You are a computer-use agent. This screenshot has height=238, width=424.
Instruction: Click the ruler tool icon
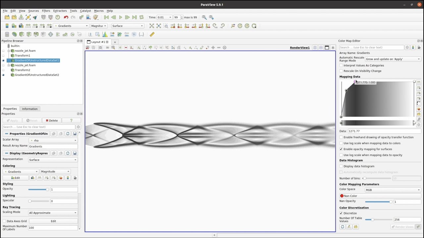click(152, 34)
